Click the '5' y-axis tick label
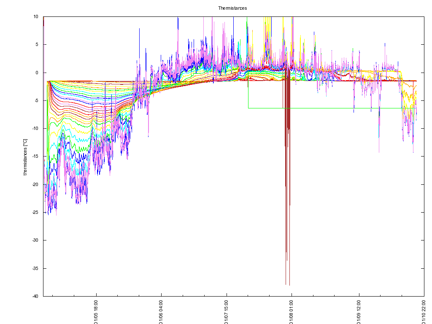The width and height of the screenshot is (432, 324). click(37, 45)
